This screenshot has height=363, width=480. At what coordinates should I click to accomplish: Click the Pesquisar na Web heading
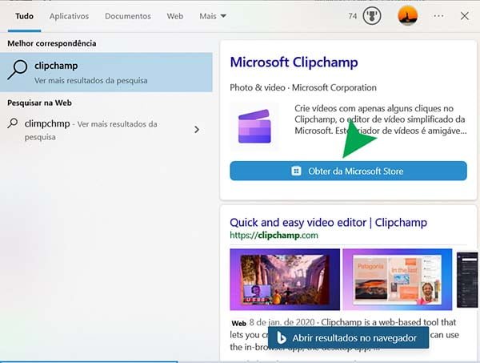[x=39, y=103]
